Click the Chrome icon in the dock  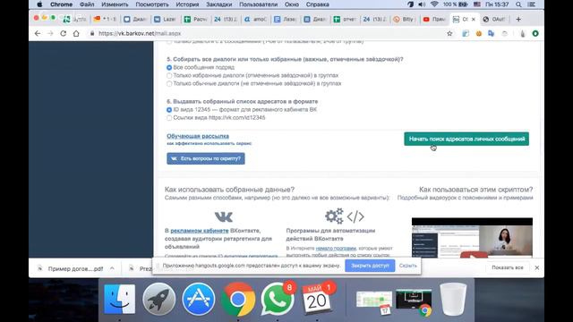coord(238,299)
